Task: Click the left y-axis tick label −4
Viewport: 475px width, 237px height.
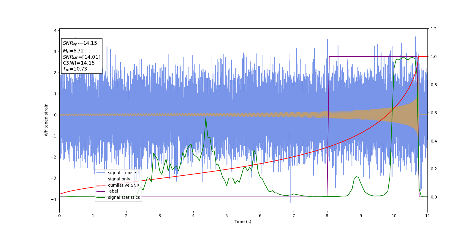Action: click(53, 199)
